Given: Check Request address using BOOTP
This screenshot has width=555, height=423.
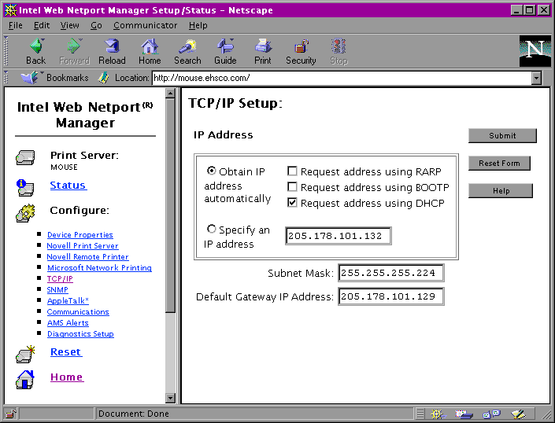Looking at the screenshot, I should click(292, 187).
